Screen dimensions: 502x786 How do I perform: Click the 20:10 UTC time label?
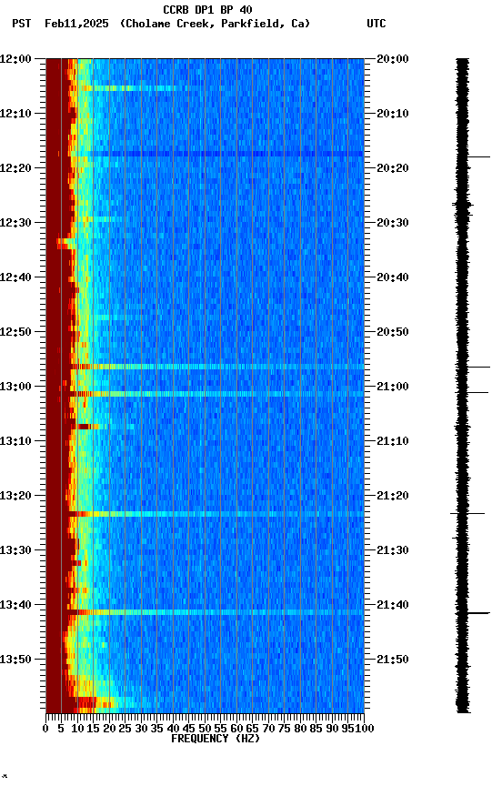click(393, 114)
